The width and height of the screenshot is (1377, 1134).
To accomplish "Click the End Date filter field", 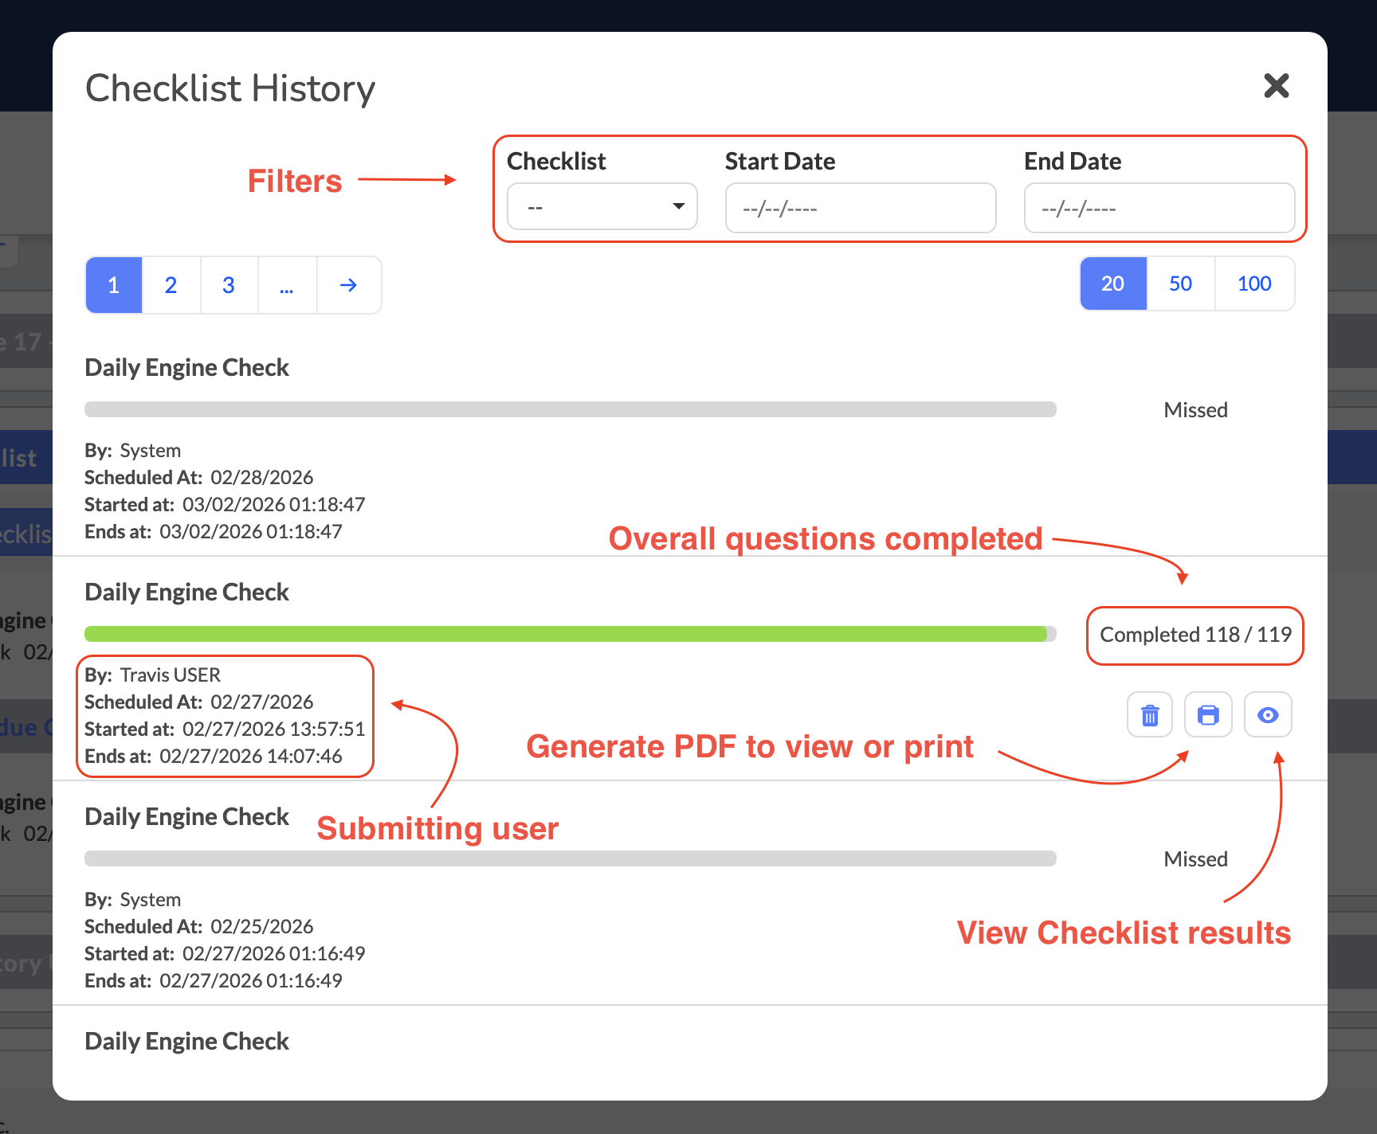I will pos(1159,209).
